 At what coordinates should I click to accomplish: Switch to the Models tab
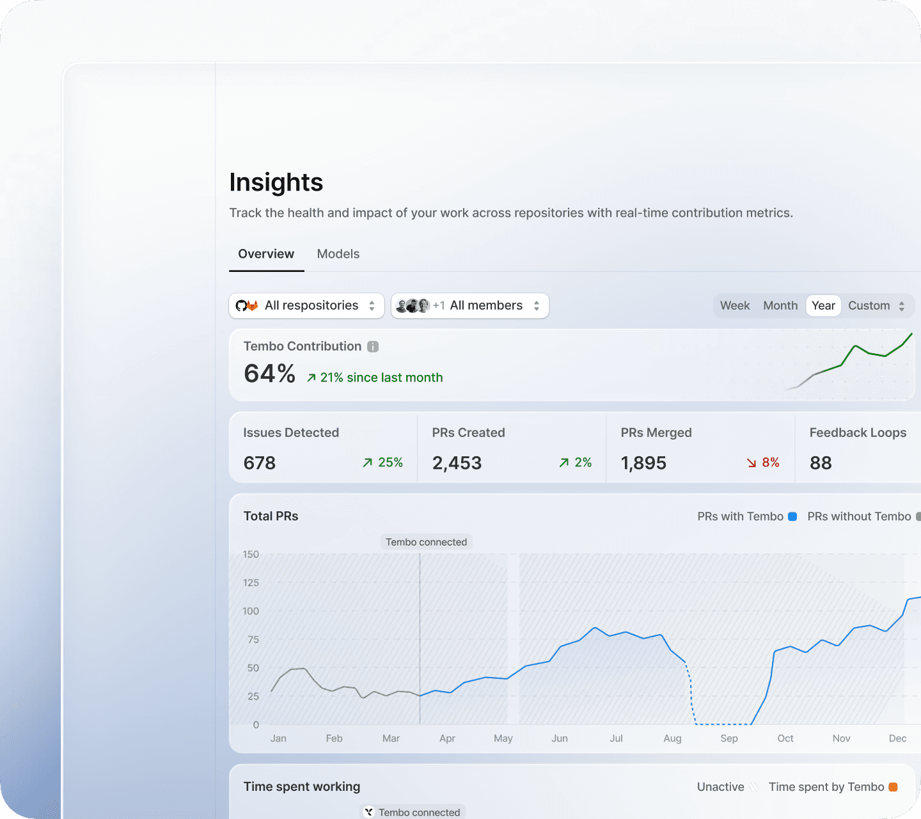pyautogui.click(x=338, y=254)
